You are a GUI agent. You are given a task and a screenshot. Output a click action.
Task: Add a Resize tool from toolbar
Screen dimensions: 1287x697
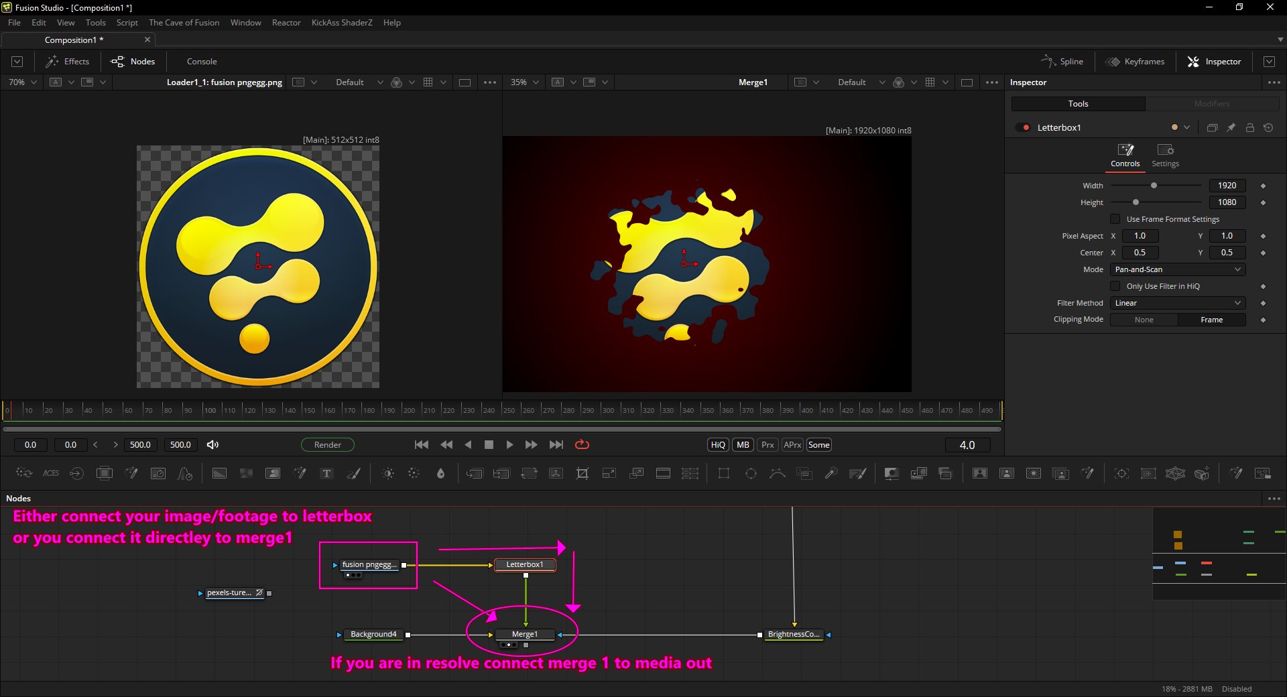point(609,473)
